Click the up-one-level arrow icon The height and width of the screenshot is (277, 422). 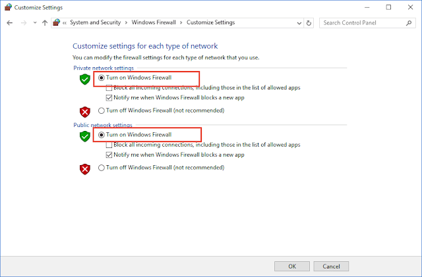click(45, 23)
